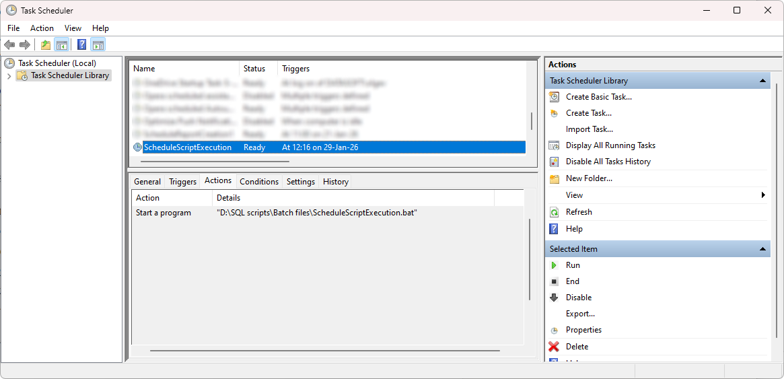Click the End stop-square icon
Screen dimensions: 784x379
[554, 281]
